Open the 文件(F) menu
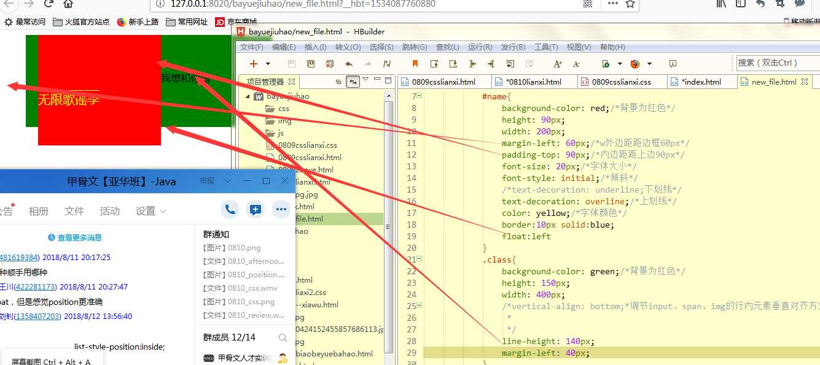This screenshot has width=820, height=365. pyautogui.click(x=252, y=47)
